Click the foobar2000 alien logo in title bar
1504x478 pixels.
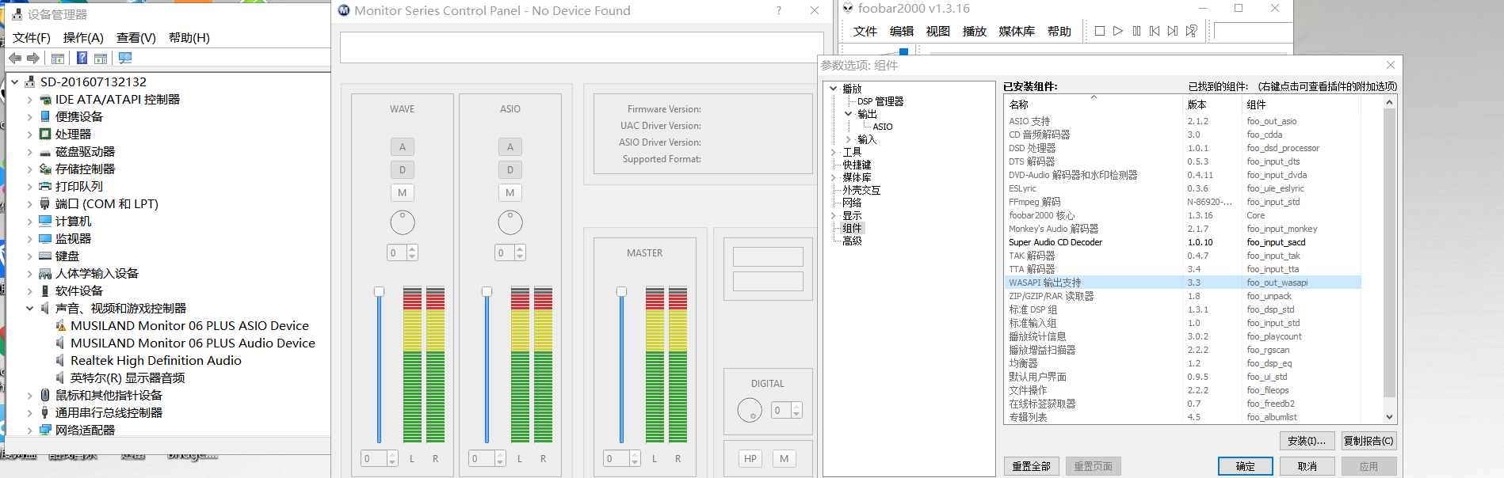coord(848,8)
